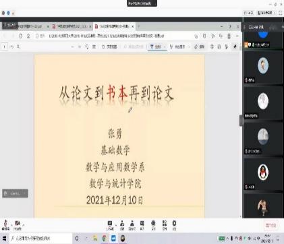Click the red Leave Meeting button
Screen dimensions: 284x244
tap(271, 225)
